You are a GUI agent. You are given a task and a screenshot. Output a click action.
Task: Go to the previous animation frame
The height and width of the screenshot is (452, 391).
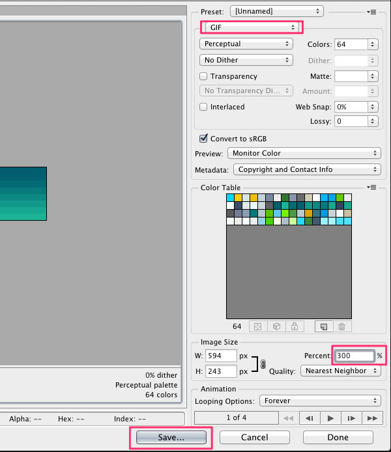[310, 418]
